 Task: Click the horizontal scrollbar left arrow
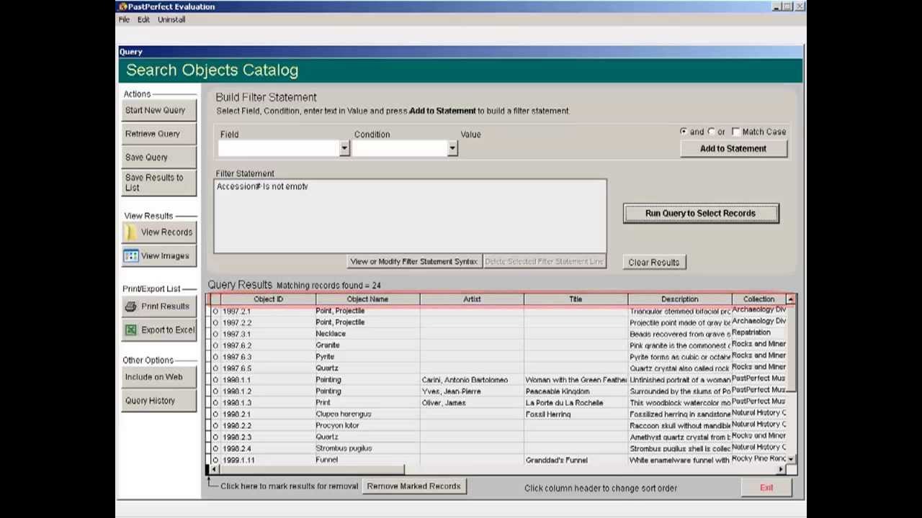(213, 470)
